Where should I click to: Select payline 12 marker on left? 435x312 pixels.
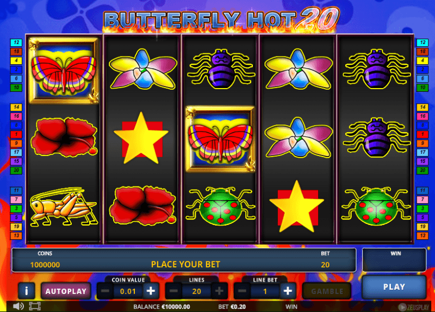(x=16, y=42)
